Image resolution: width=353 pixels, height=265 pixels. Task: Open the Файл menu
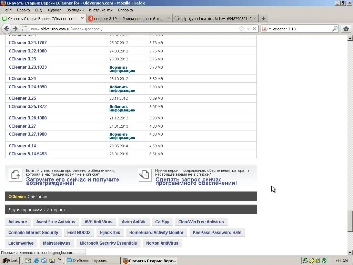tap(7, 10)
